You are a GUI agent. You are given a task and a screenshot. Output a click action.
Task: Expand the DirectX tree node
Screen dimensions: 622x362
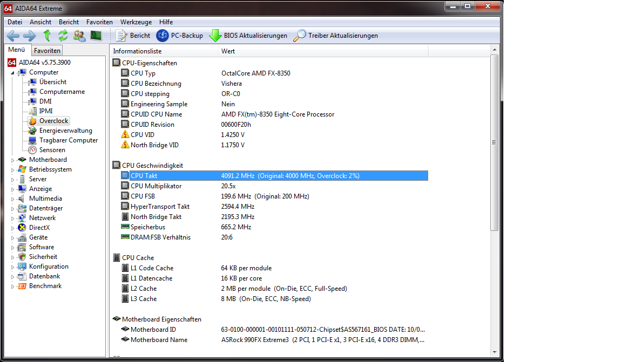tap(12, 228)
